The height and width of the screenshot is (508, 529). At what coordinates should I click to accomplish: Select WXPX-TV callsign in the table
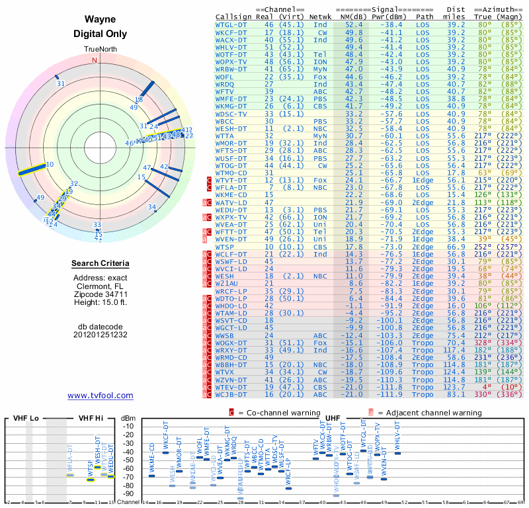tap(231, 218)
